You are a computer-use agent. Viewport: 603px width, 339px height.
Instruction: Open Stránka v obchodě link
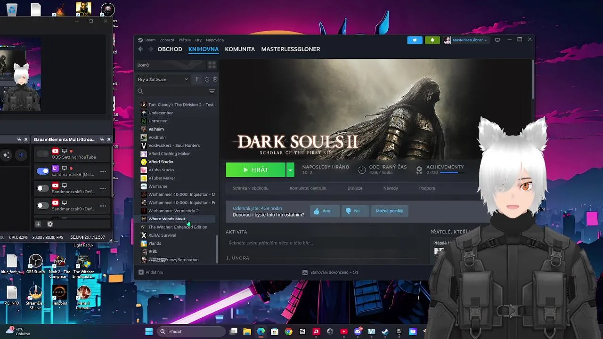click(x=250, y=188)
